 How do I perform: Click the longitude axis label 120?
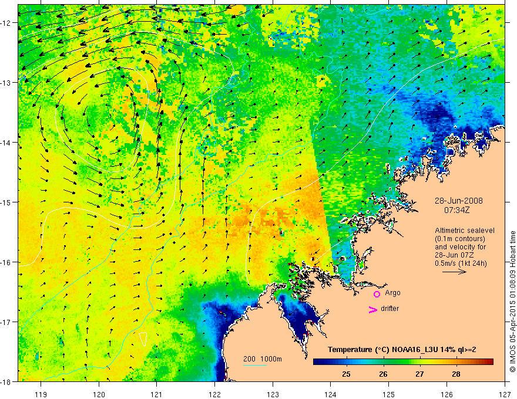click(99, 394)
